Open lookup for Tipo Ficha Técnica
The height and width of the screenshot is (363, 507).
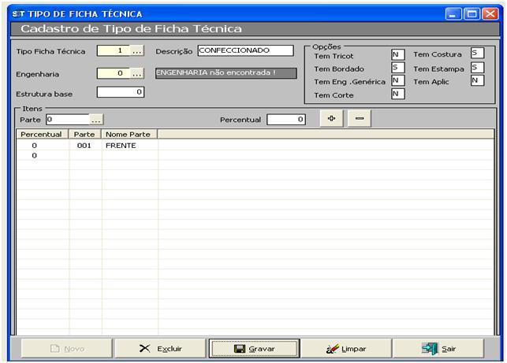(x=137, y=51)
